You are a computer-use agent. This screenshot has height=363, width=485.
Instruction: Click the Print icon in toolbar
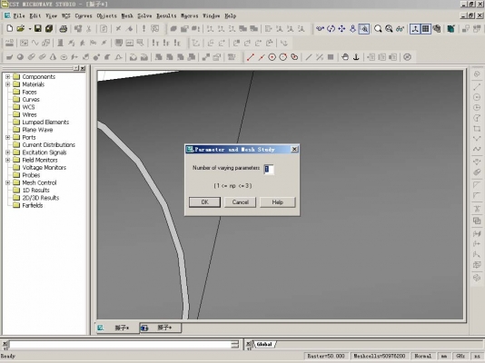64,29
